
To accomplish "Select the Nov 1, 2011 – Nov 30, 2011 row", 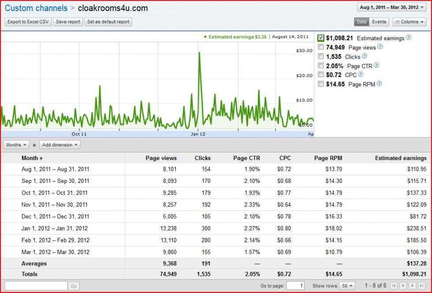I will [216, 204].
